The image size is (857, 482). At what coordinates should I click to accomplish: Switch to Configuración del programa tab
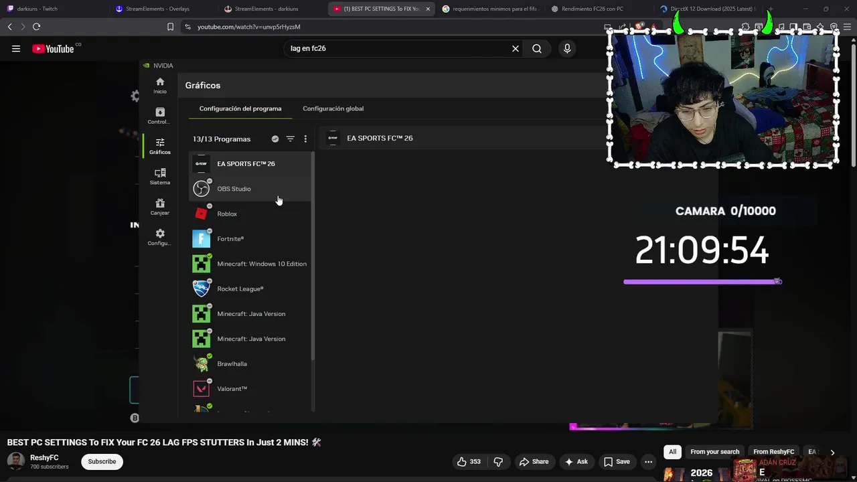point(240,108)
